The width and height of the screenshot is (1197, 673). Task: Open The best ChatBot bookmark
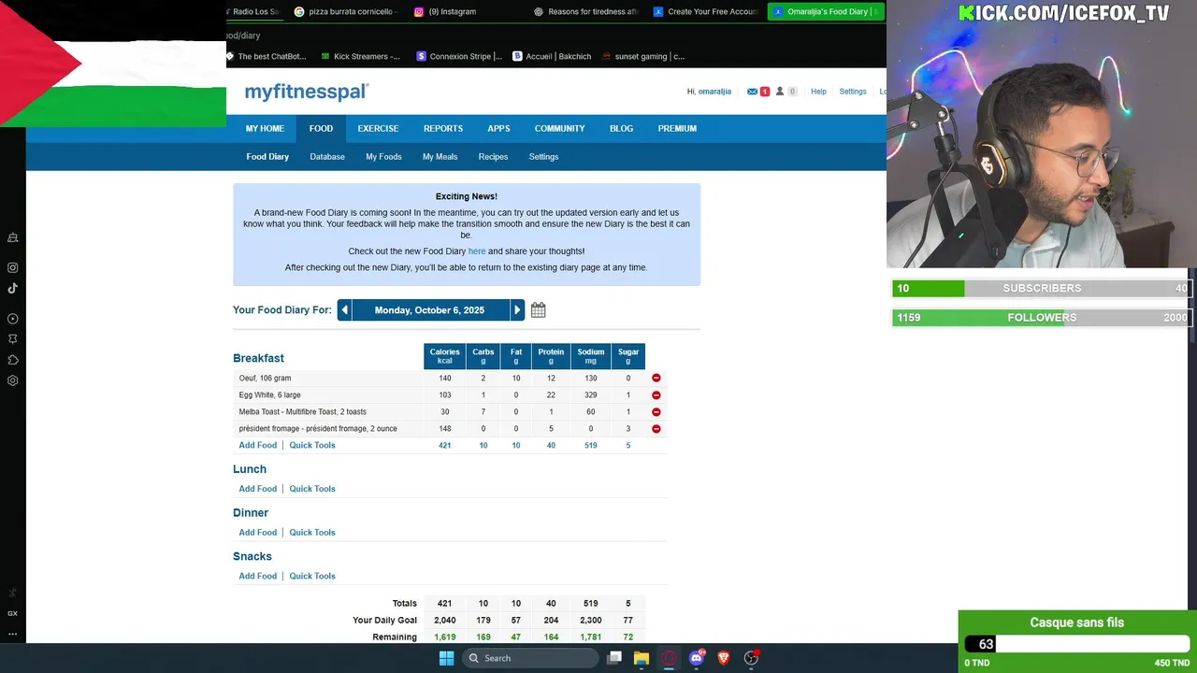point(266,56)
